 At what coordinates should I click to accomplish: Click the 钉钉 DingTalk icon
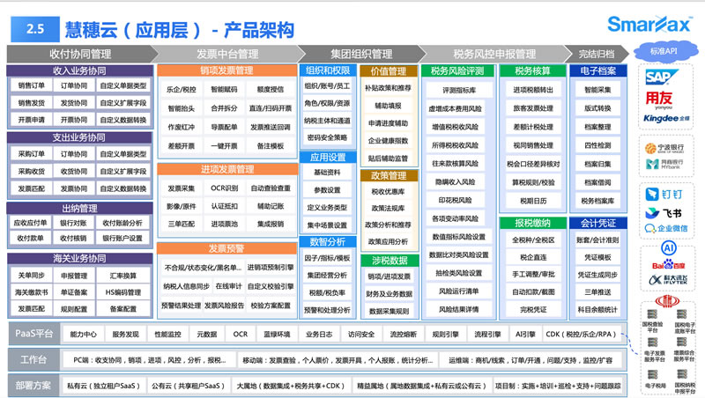[666, 193]
